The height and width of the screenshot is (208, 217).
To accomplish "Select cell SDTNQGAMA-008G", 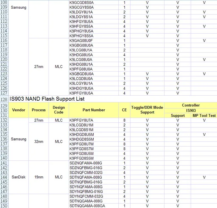I will (x=94, y=201).
